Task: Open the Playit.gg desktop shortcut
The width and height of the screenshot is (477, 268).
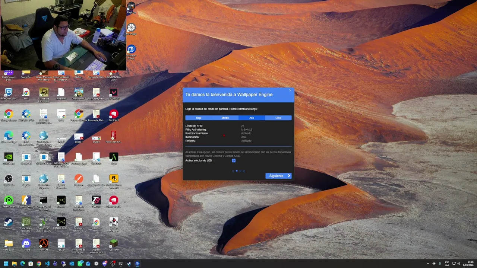Action: click(x=131, y=8)
